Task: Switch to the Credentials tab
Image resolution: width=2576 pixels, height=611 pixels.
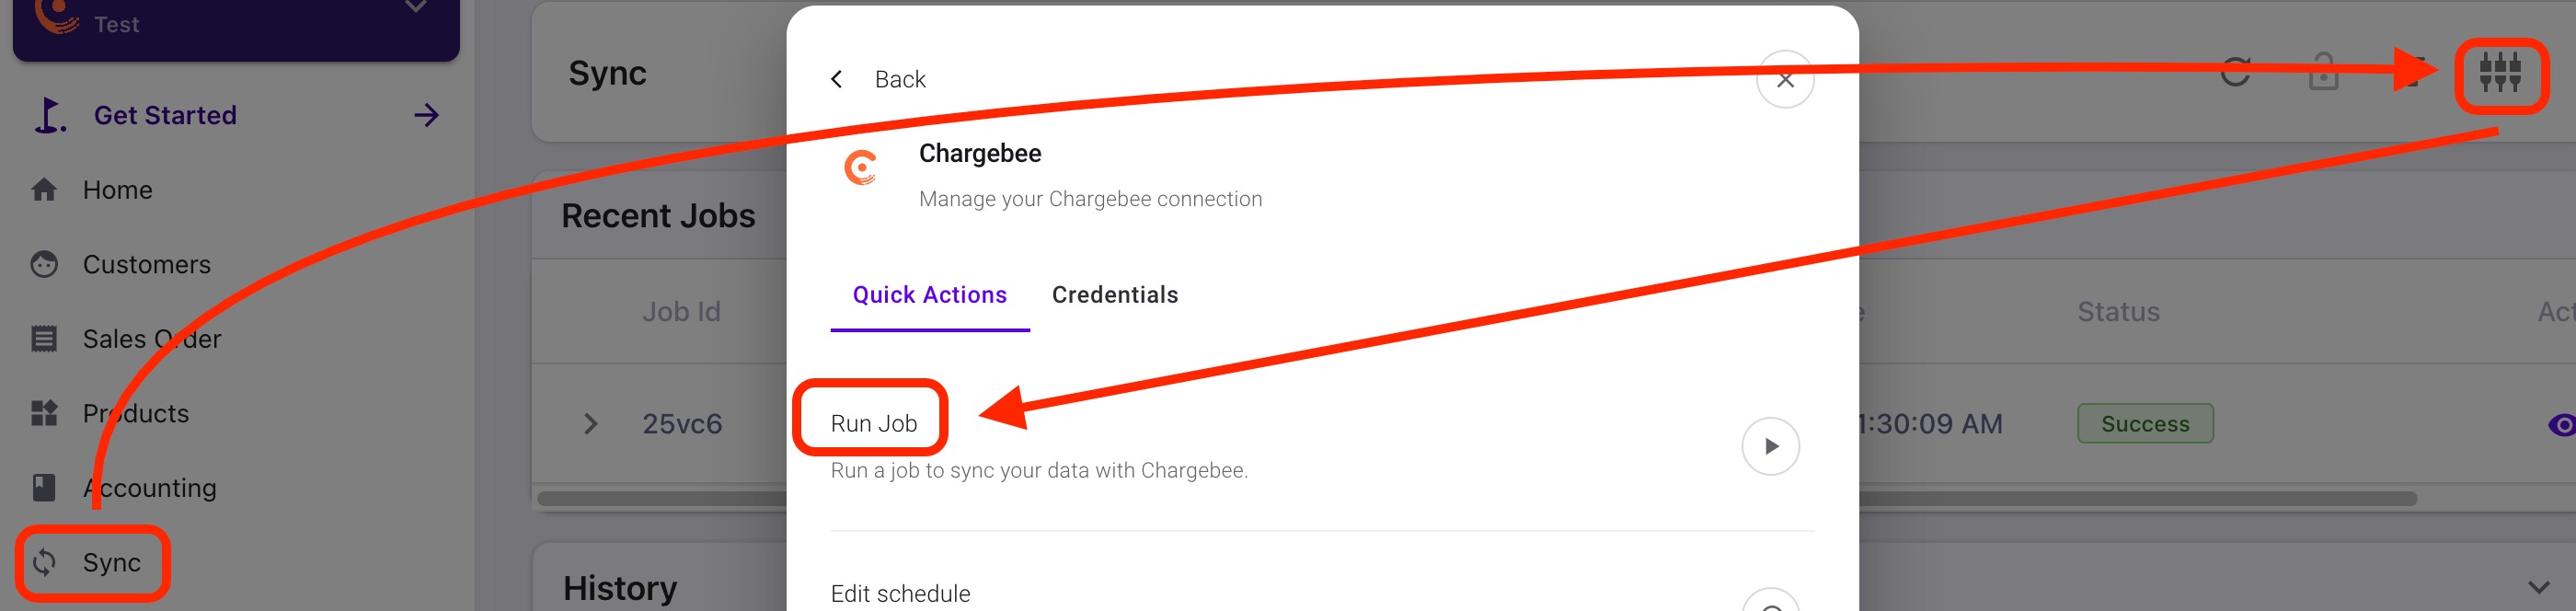Action: 1114,295
